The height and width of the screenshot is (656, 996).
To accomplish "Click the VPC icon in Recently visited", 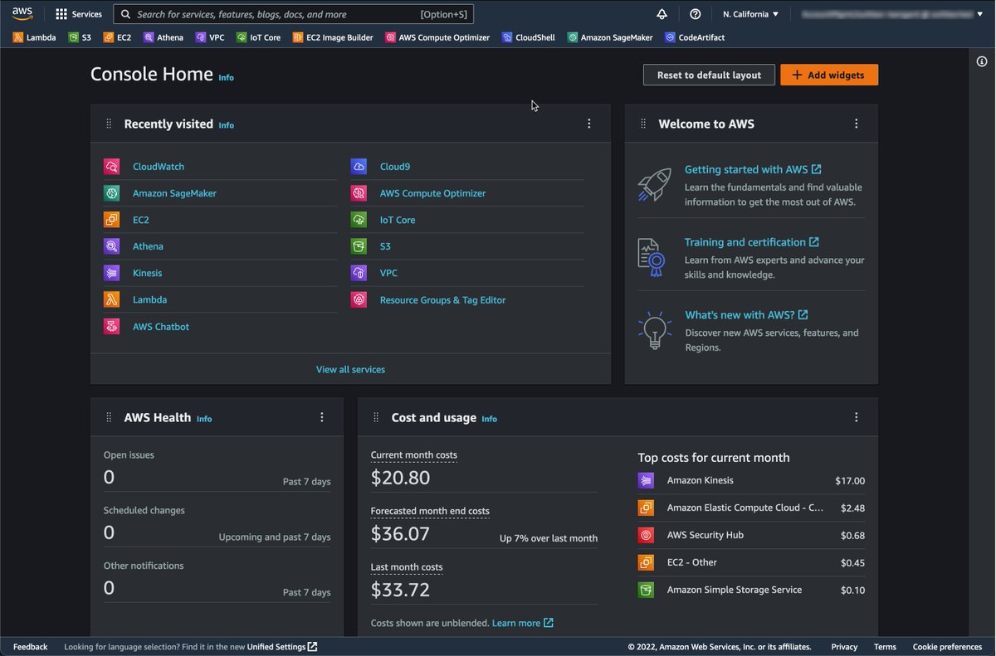I will (x=359, y=273).
